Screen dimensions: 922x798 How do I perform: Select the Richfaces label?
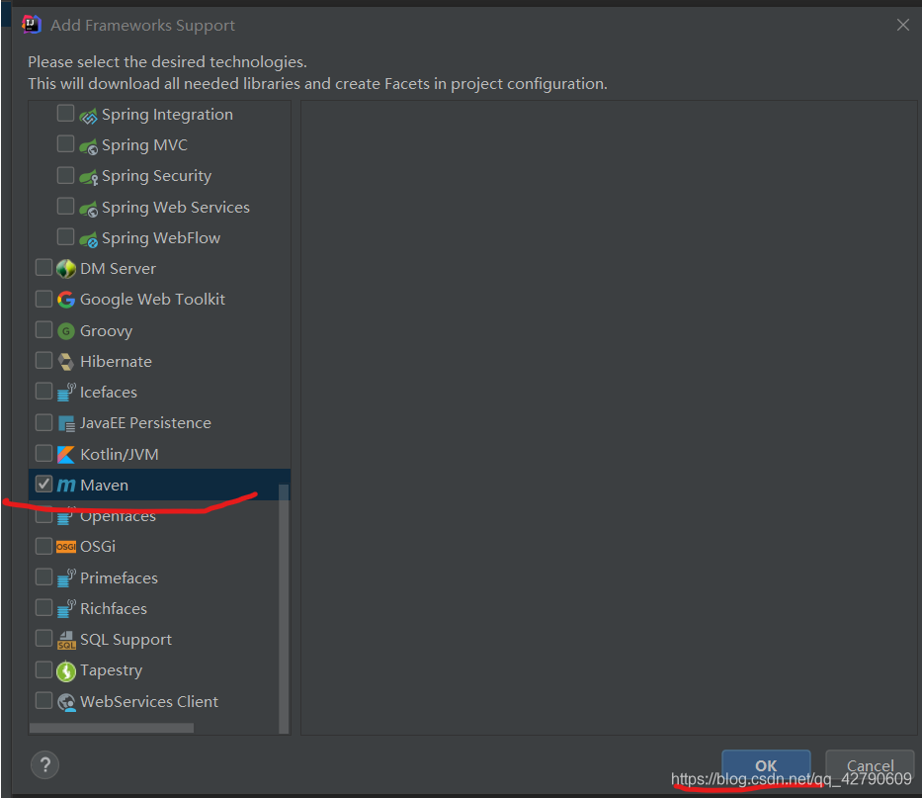(114, 608)
